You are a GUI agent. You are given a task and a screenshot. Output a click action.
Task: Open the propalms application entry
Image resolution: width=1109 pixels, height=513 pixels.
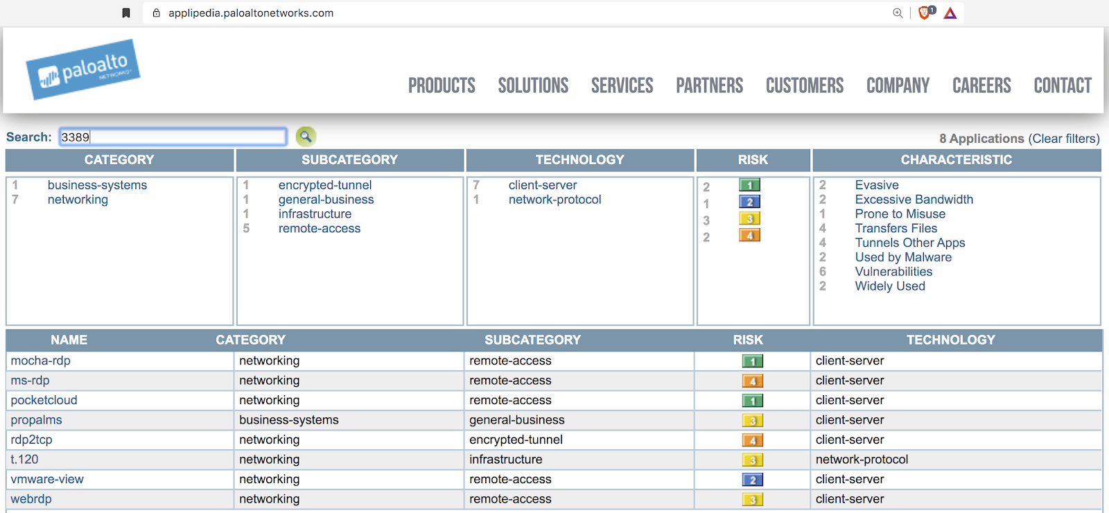point(36,420)
